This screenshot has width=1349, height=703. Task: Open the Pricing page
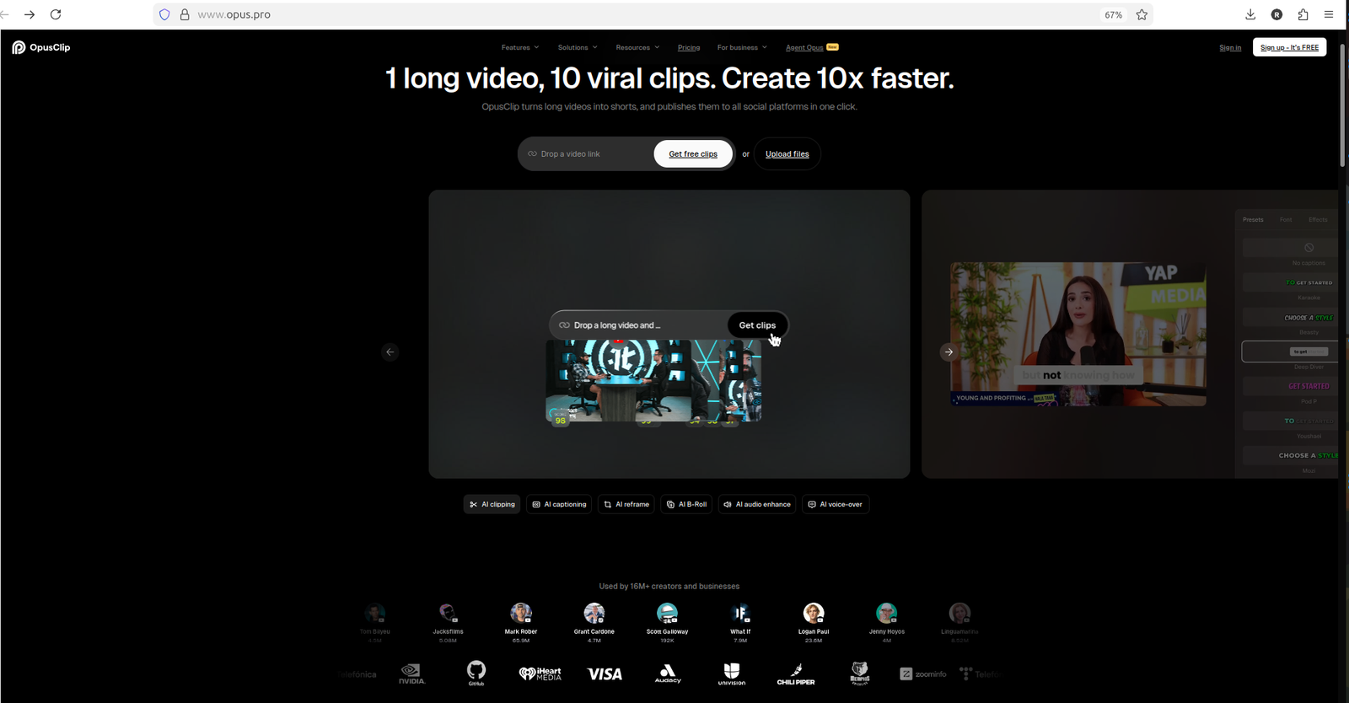(689, 47)
